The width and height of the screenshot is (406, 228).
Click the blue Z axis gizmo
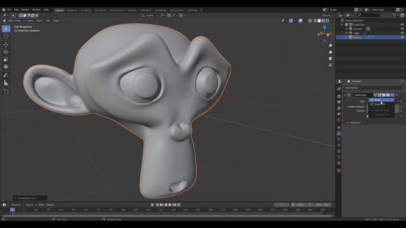(324, 27)
